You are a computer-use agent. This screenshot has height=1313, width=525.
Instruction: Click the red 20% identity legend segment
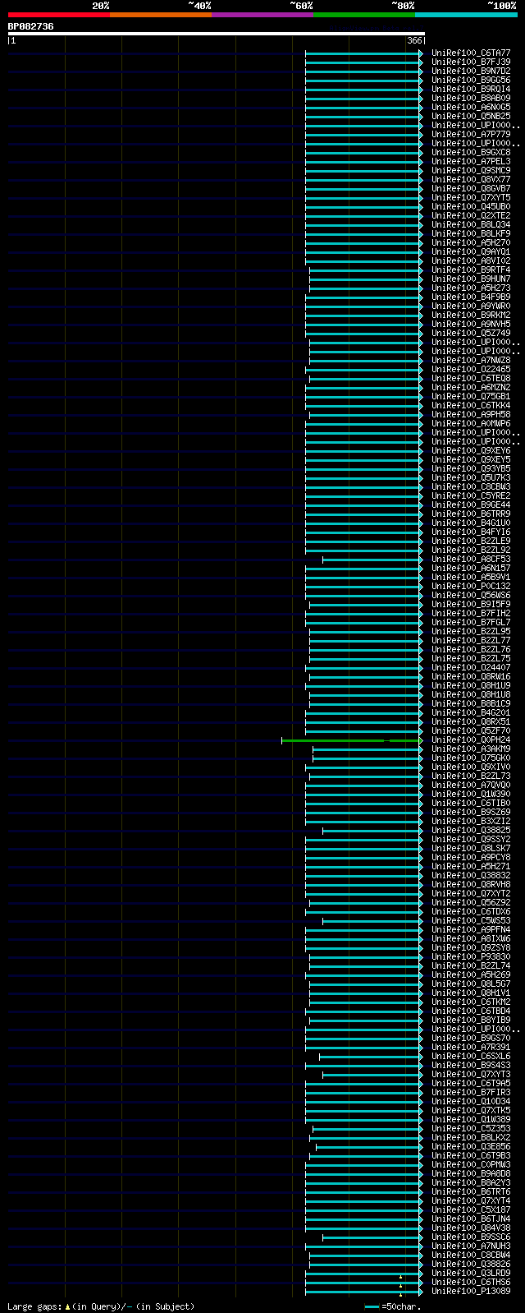(x=58, y=15)
